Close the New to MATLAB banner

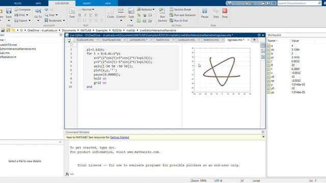point(263,137)
